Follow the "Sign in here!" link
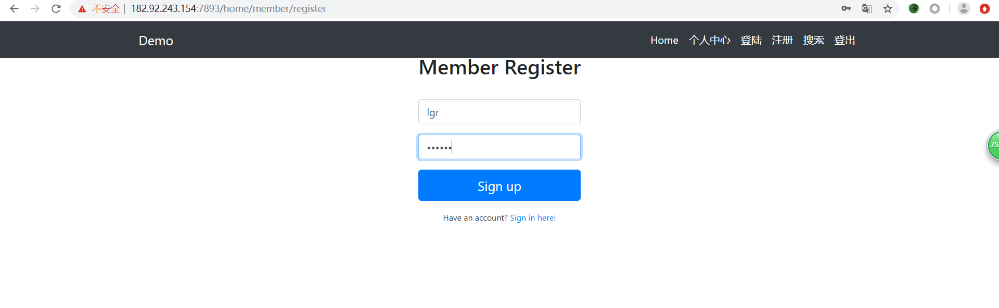 click(533, 218)
